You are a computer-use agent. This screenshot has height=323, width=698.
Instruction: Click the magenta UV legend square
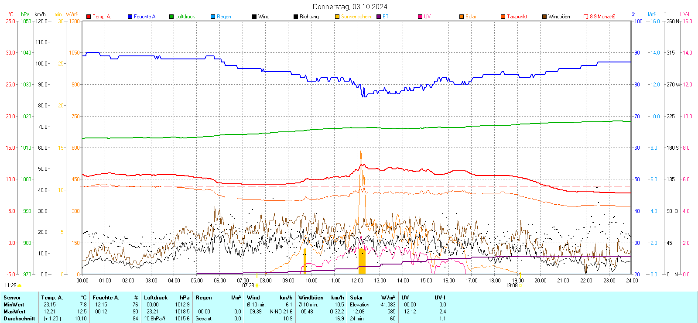click(x=420, y=17)
